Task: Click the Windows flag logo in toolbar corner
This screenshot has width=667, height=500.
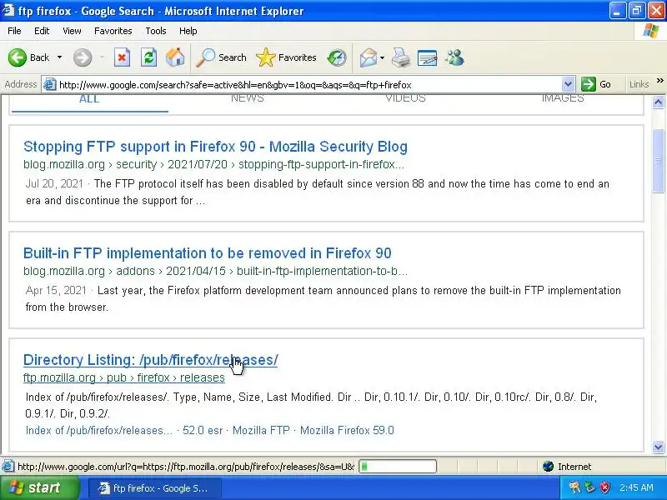Action: click(651, 31)
